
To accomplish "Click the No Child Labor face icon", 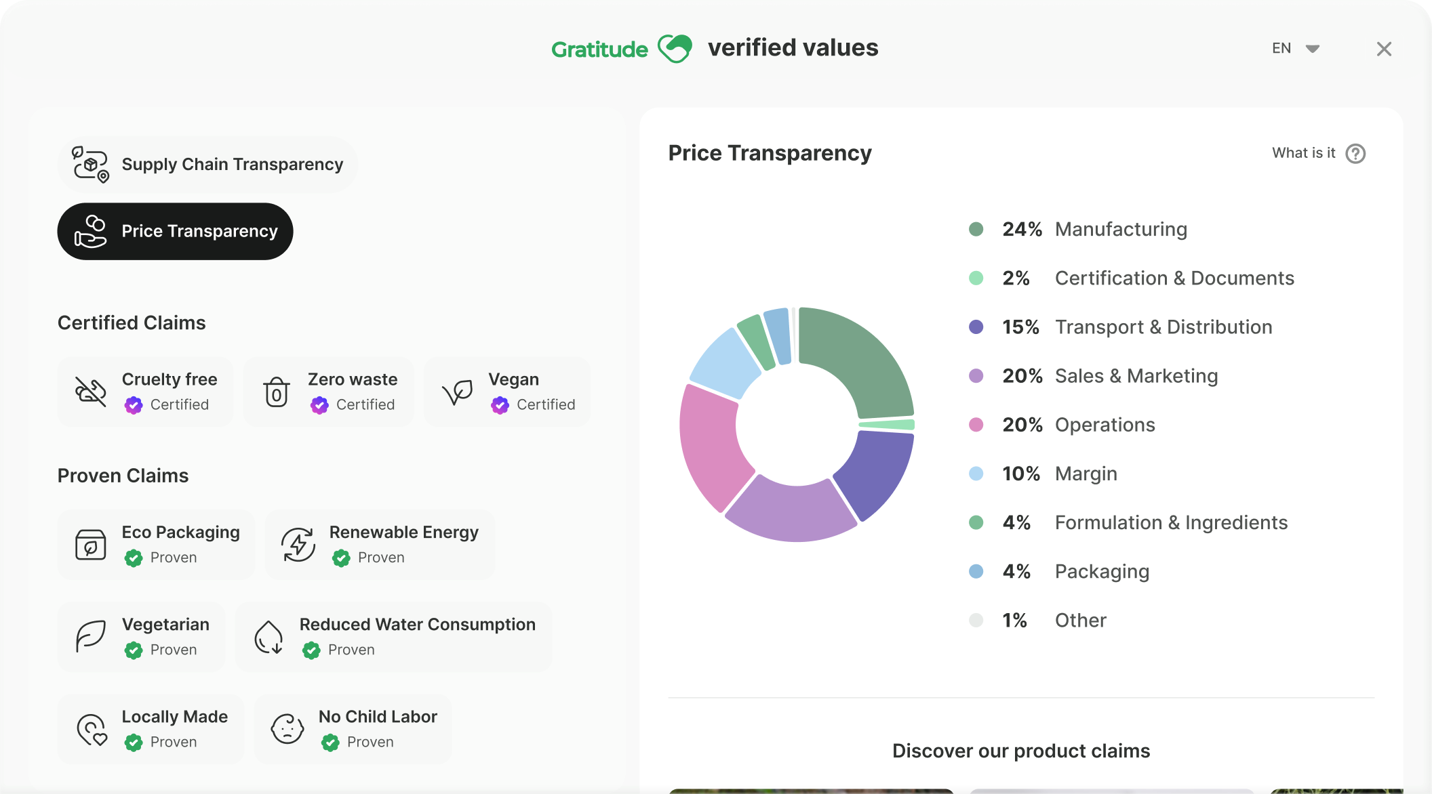I will point(287,729).
